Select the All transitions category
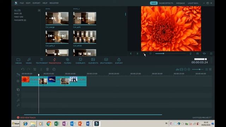The height and width of the screenshot is (127, 226). pos(17,10)
